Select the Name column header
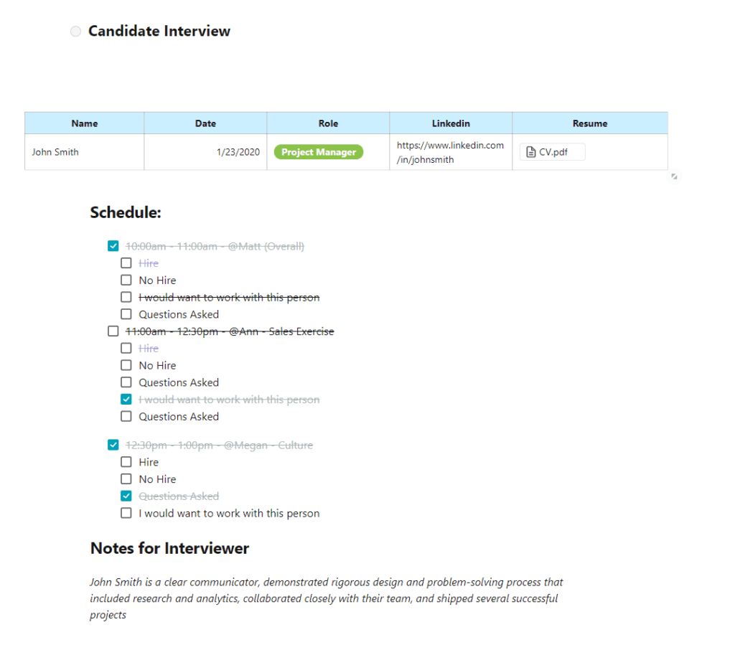 [x=85, y=123]
